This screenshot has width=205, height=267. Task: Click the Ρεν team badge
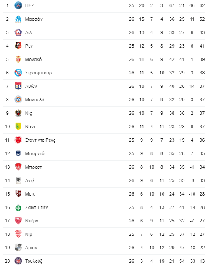click(x=18, y=46)
